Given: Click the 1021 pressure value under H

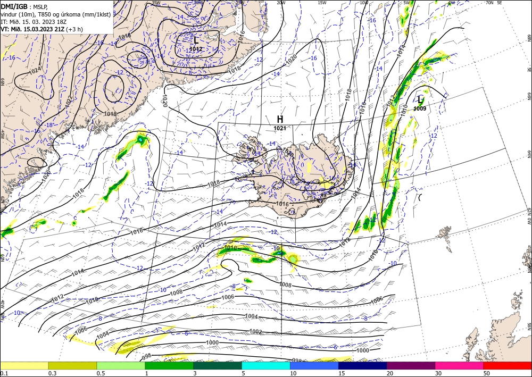Looking at the screenshot, I should pos(280,128).
